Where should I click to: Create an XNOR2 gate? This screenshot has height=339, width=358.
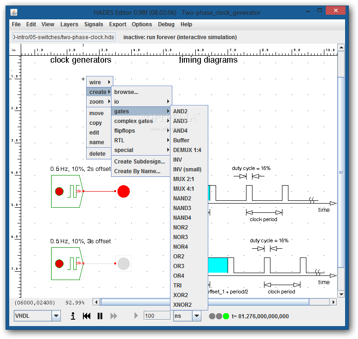[x=189, y=305]
